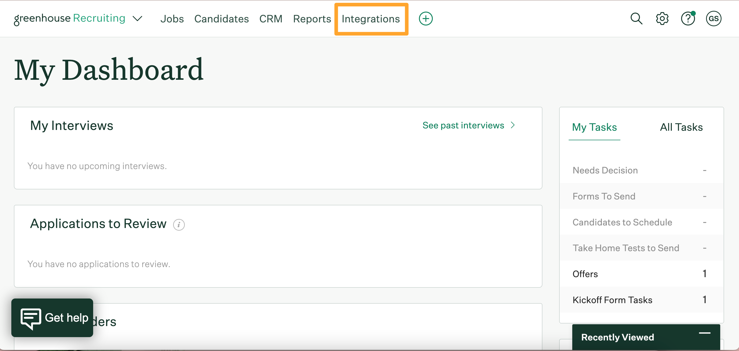Open the help menu with notification dot
739x351 pixels.
click(688, 18)
